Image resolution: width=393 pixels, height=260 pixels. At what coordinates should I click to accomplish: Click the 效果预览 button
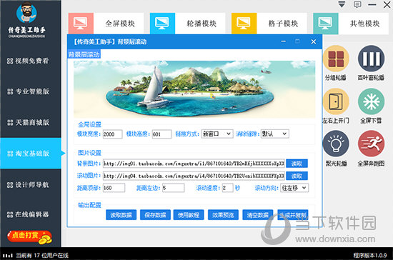(223, 215)
